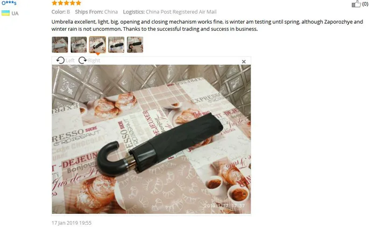Click the enlarged umbrella photo
The height and width of the screenshot is (227, 369).
point(151,139)
